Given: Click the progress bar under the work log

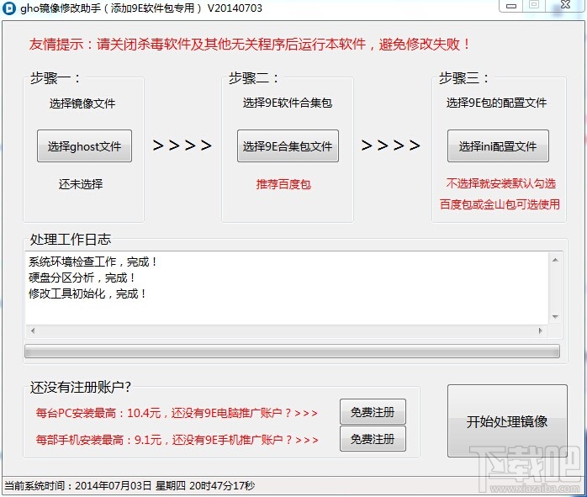Looking at the screenshot, I should coord(292,351).
